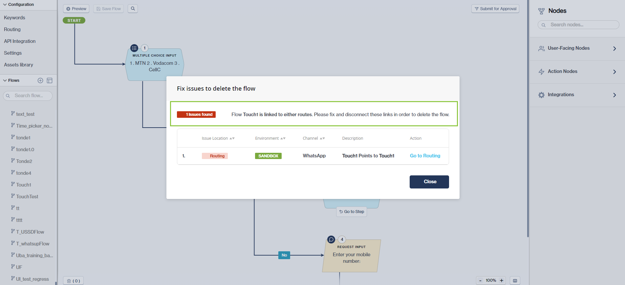This screenshot has width=625, height=285.
Task: Click the multiple choice input node icon
Action: (134, 48)
